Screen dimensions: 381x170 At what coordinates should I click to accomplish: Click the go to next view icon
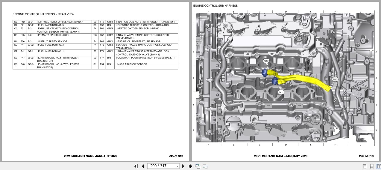(205, 166)
